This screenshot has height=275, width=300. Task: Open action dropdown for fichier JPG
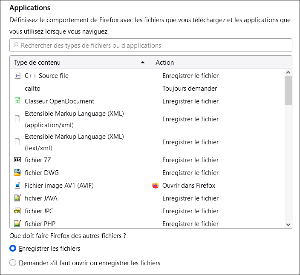190,211
